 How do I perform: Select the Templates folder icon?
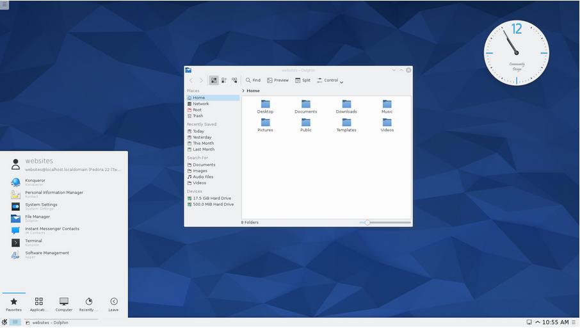point(346,122)
